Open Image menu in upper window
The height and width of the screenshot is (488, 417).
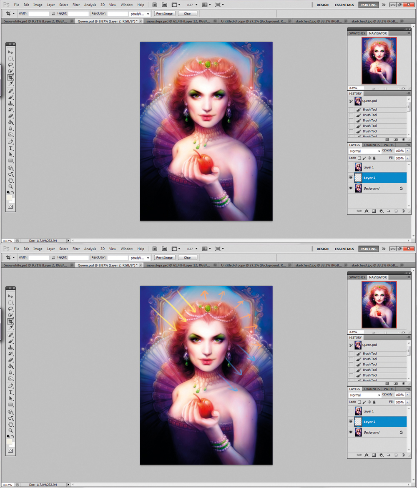[x=38, y=5]
